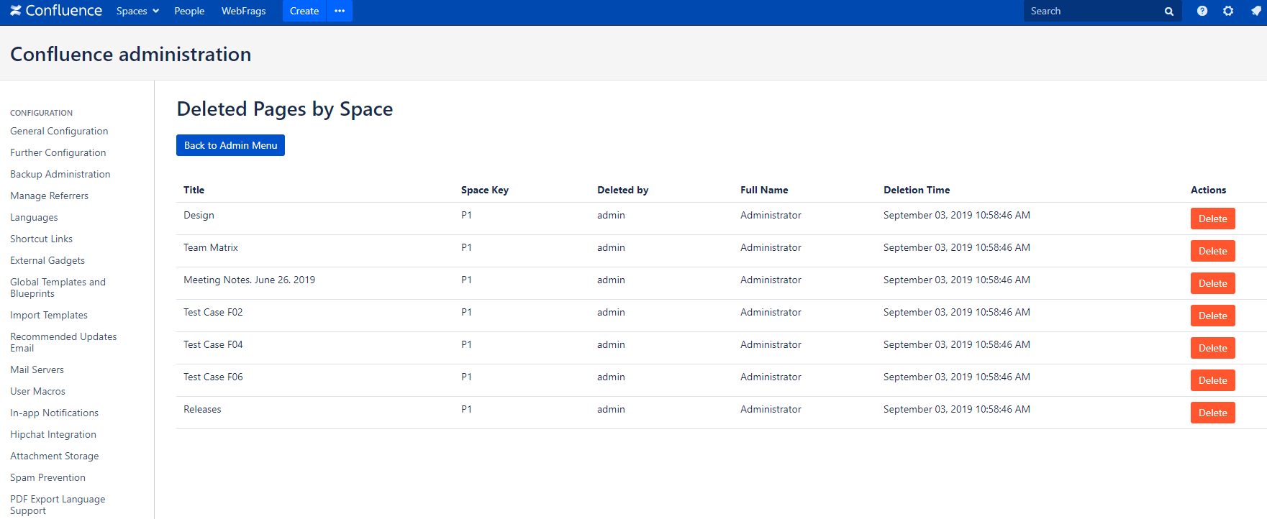Open Recommended Updates Email link

point(63,342)
